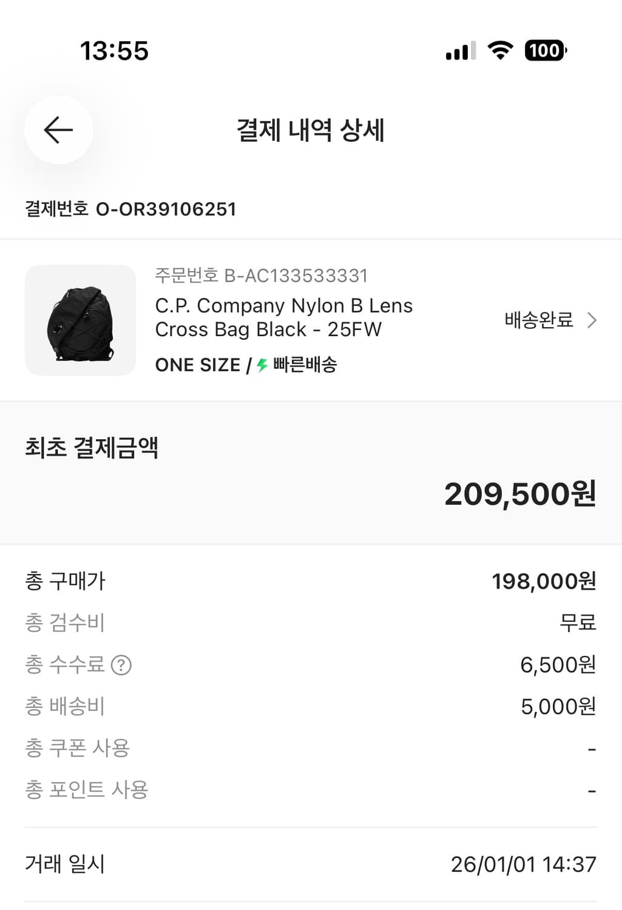Click the help icon next to 총 수수료
The image size is (622, 910).
click(x=121, y=665)
